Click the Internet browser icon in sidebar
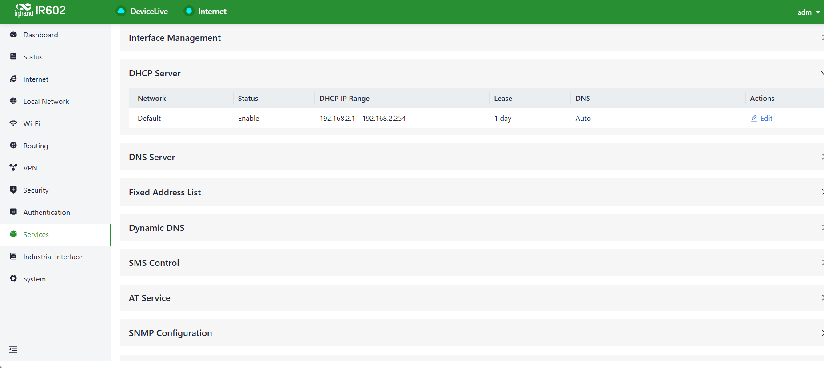The image size is (824, 368). [x=13, y=79]
